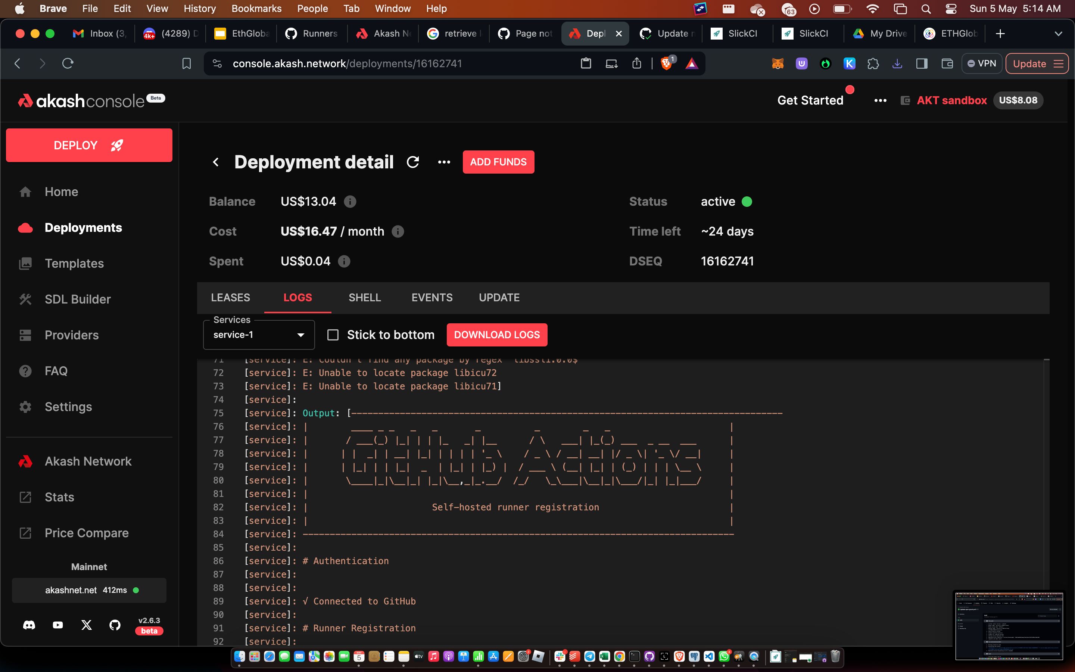
Task: Click the Providers sidebar icon
Action: tap(25, 335)
